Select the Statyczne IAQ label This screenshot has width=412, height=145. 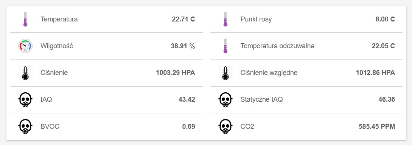pos(262,100)
